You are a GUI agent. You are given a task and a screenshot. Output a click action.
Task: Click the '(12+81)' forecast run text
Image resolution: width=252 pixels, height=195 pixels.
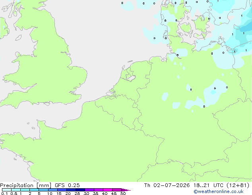click(x=238, y=185)
